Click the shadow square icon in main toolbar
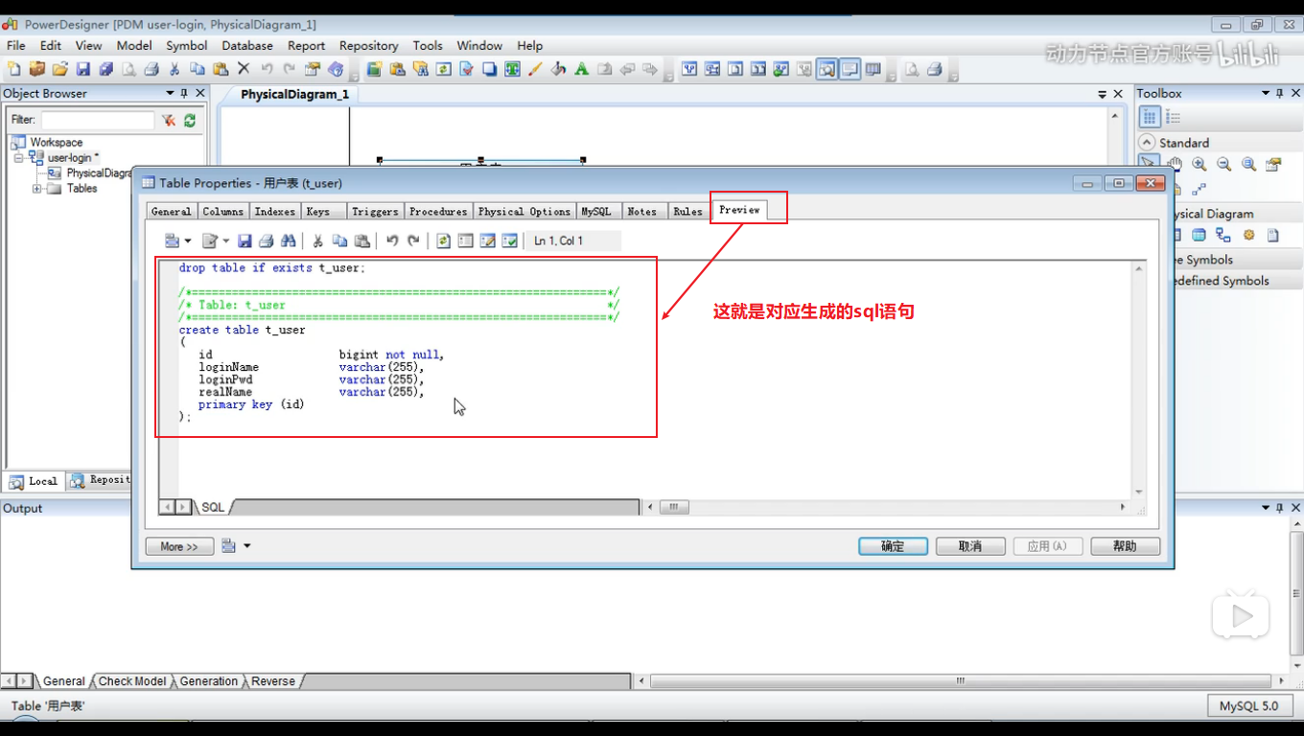The height and width of the screenshot is (736, 1304). tap(489, 69)
